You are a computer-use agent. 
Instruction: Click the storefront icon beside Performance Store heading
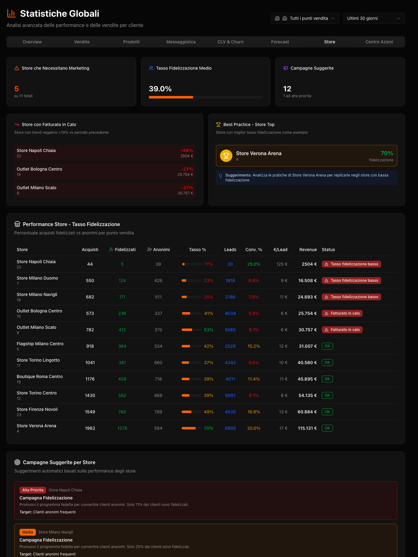point(17,224)
